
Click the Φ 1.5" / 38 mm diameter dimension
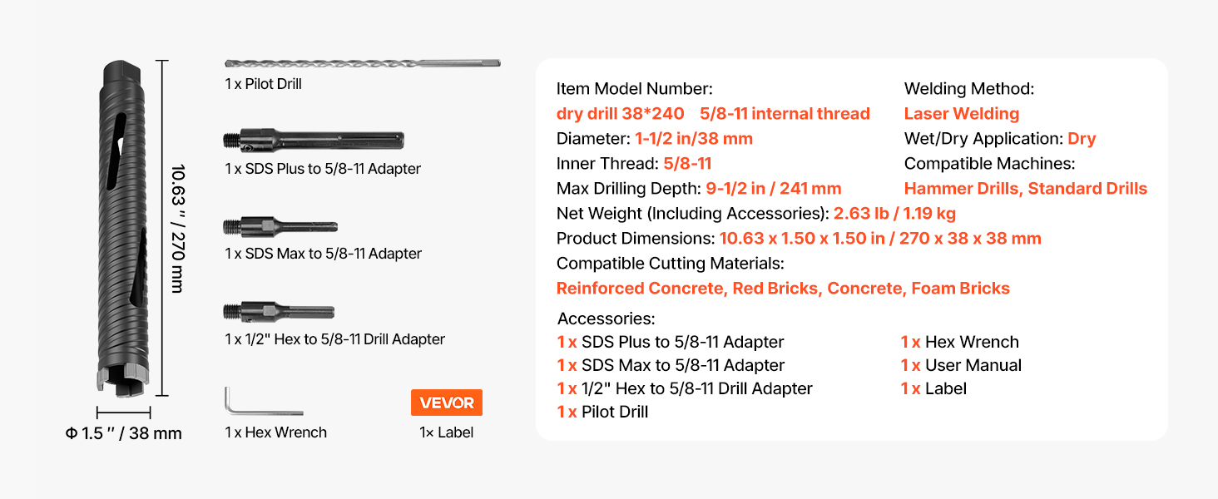pyautogui.click(x=123, y=433)
